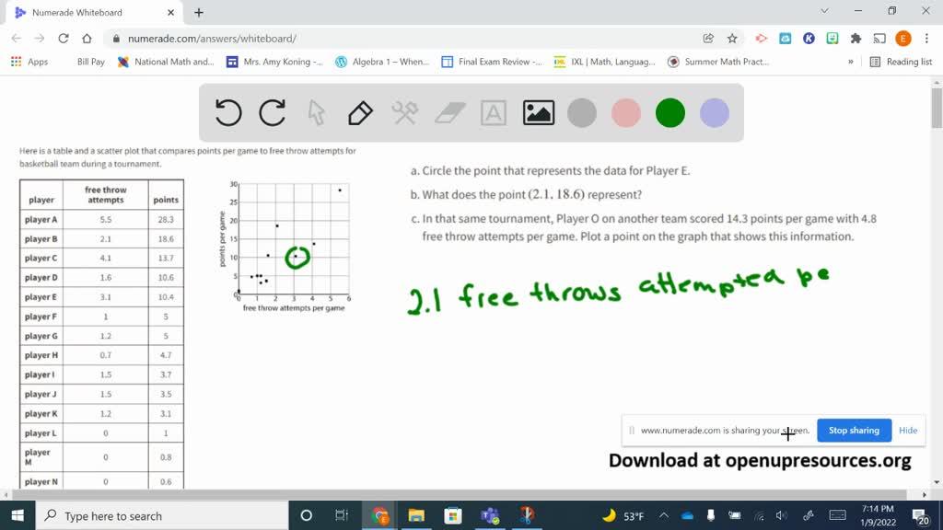Open the Insert Image tool

[x=538, y=112]
